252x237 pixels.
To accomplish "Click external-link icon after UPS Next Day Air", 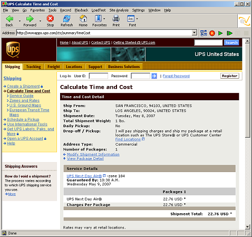I will coord(104,176).
